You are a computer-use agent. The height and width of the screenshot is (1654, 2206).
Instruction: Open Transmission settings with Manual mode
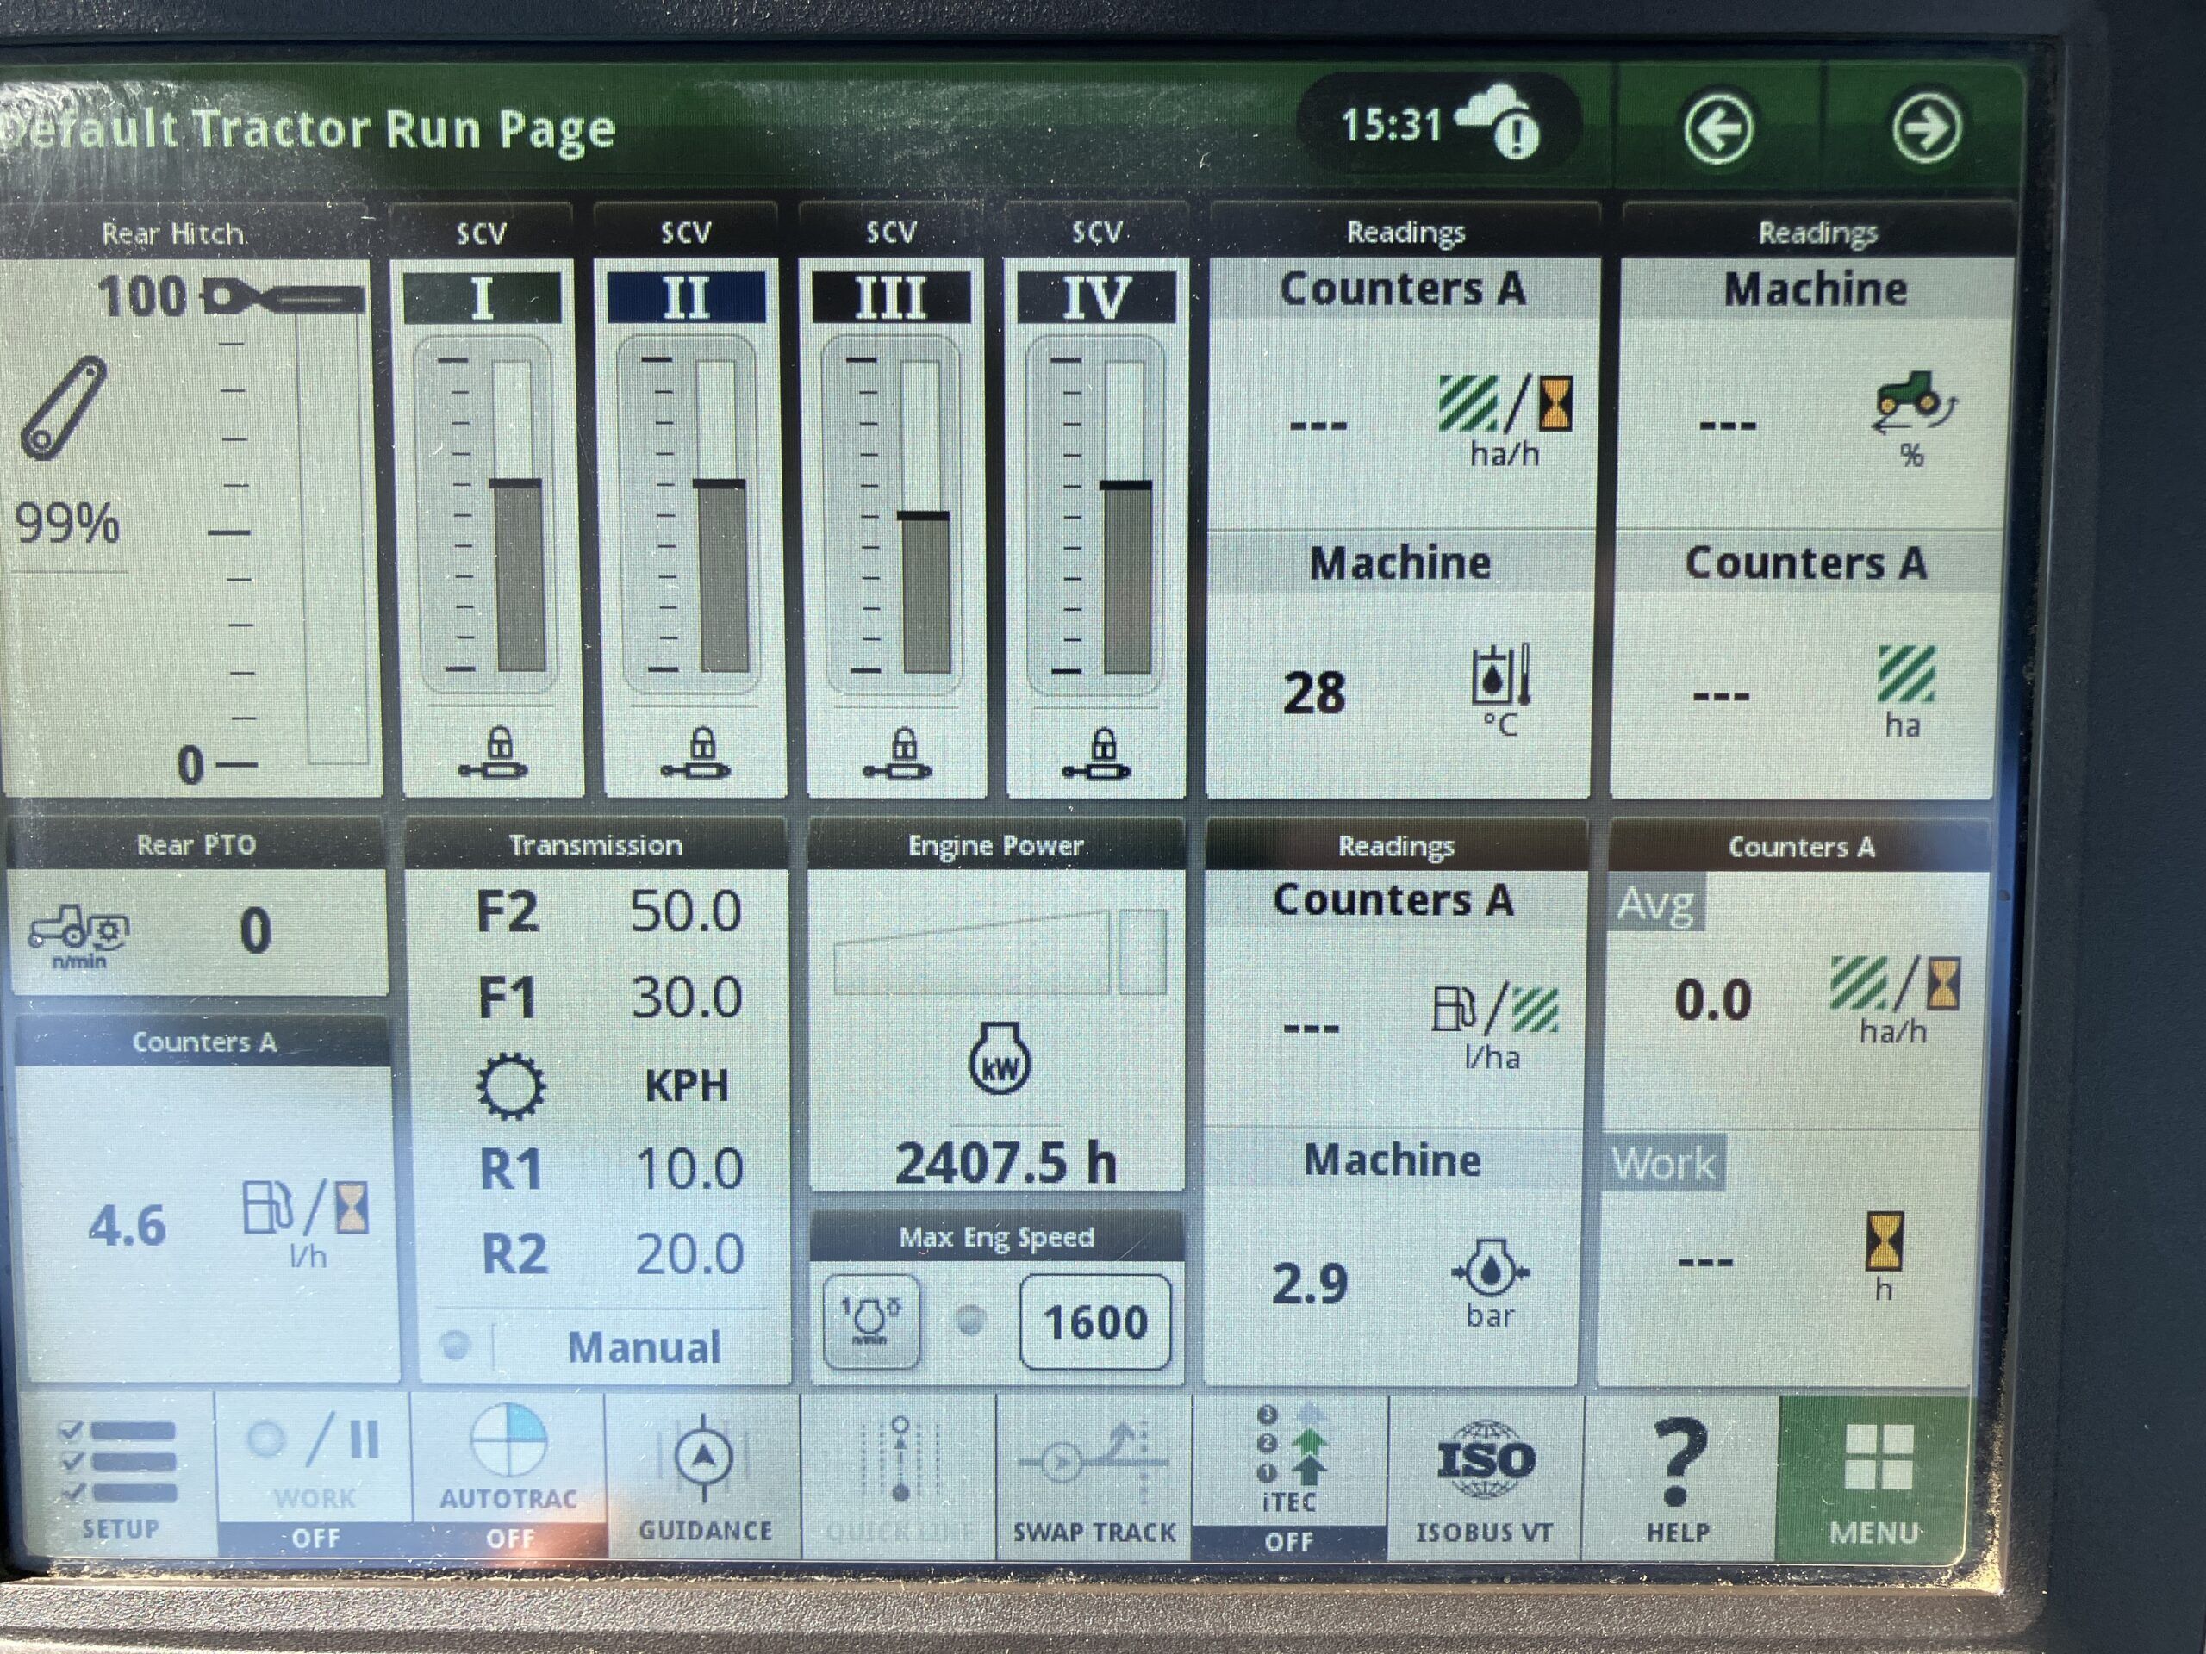point(598,1097)
